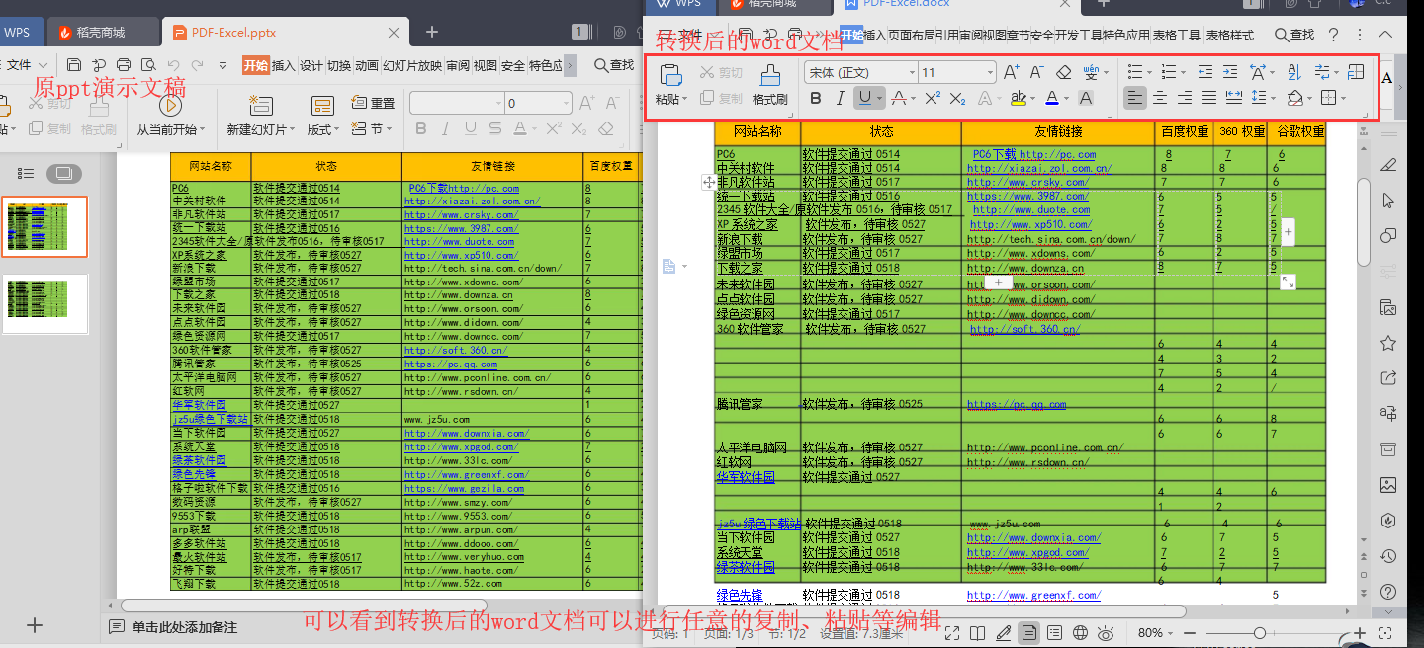The height and width of the screenshot is (648, 1424).
Task: Increase font size in Word ribbon
Action: tap(1011, 72)
